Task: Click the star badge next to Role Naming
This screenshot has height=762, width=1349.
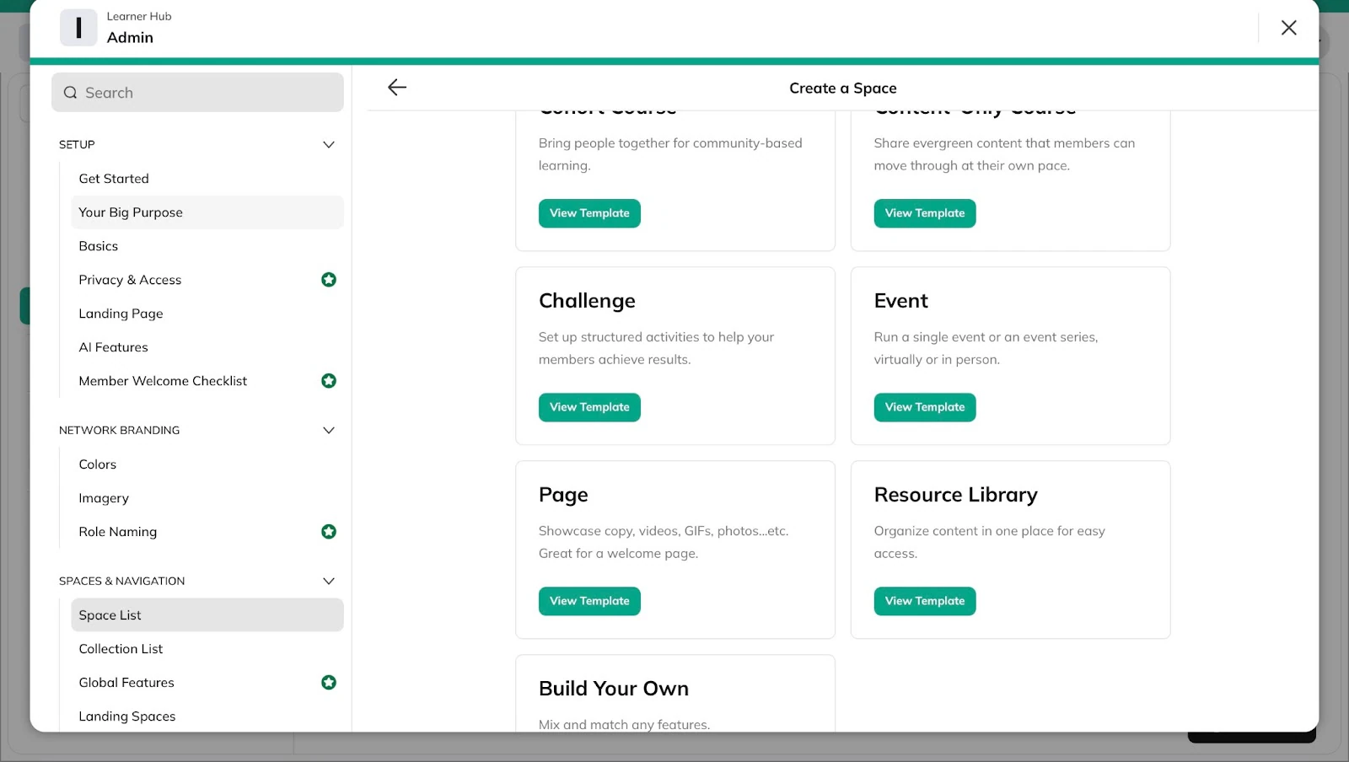Action: pos(329,531)
